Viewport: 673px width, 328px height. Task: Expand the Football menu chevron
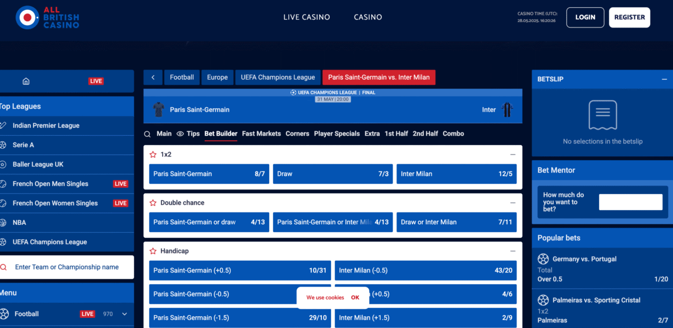(125, 314)
